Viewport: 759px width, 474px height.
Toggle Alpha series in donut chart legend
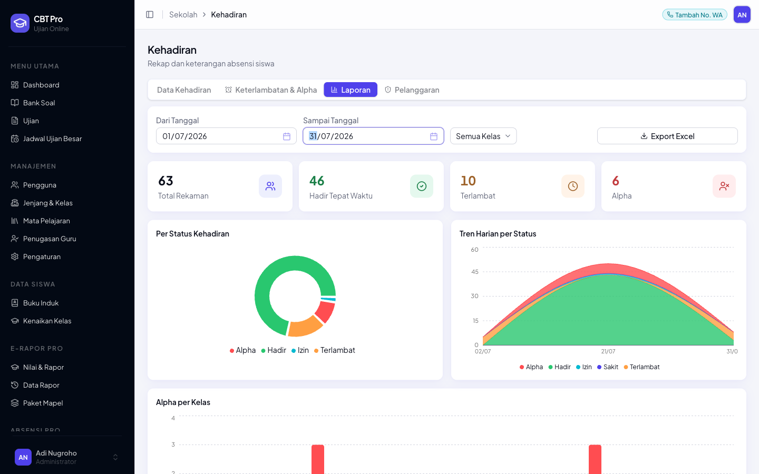coord(242,350)
